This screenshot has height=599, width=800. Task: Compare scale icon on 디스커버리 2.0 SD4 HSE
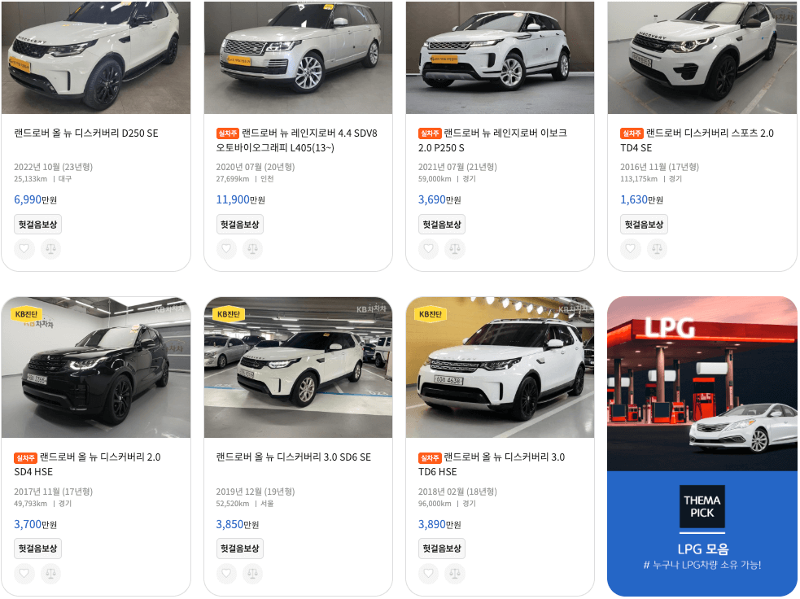pos(50,574)
